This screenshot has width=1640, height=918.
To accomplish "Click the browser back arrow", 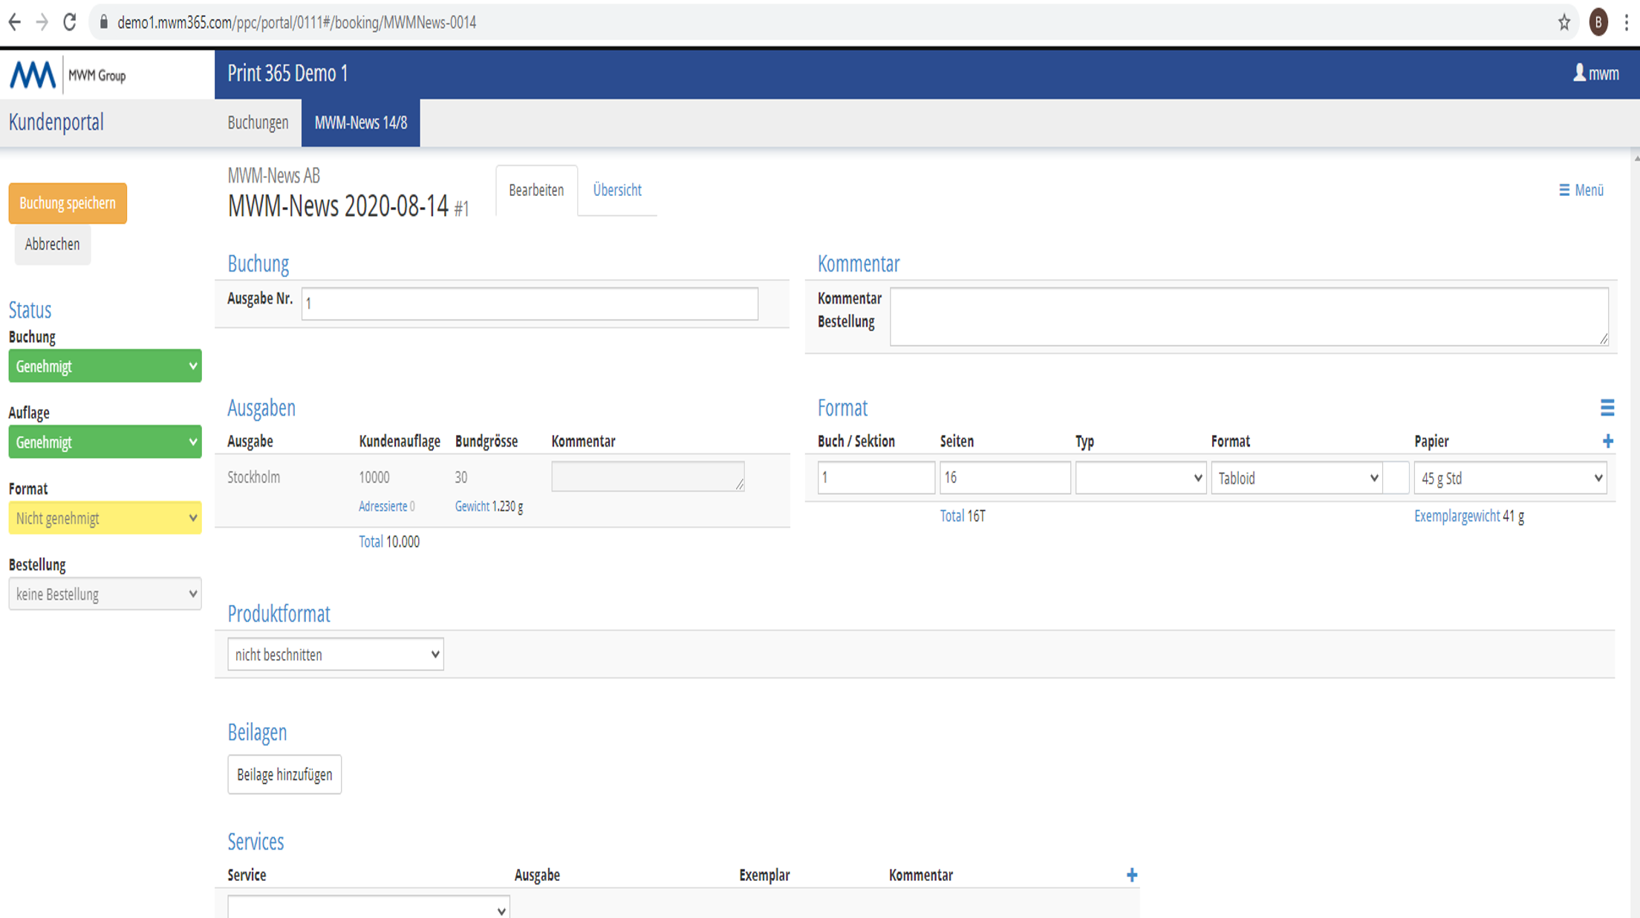I will [14, 22].
